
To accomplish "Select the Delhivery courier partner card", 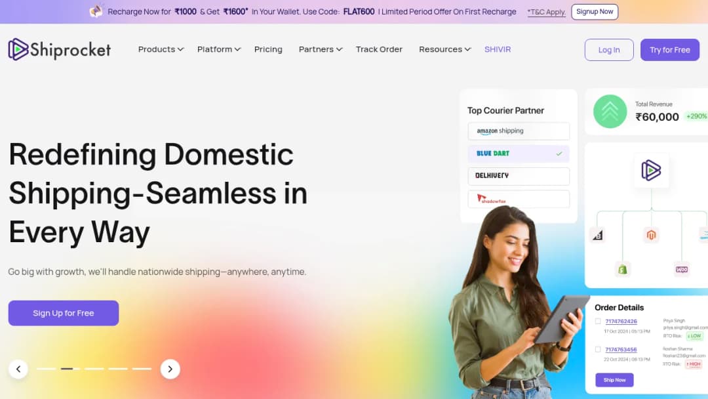I will pyautogui.click(x=519, y=177).
